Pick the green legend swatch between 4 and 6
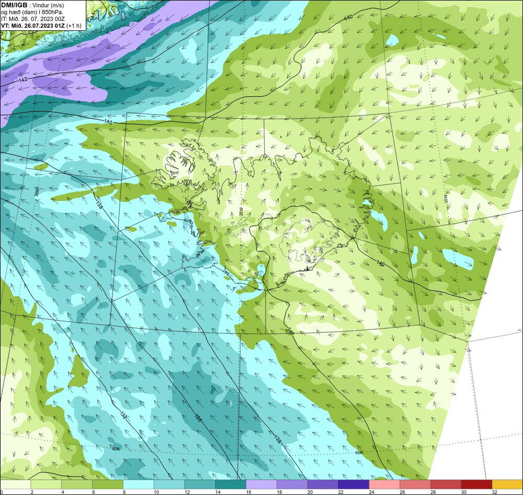The image size is (523, 495). pyautogui.click(x=77, y=485)
